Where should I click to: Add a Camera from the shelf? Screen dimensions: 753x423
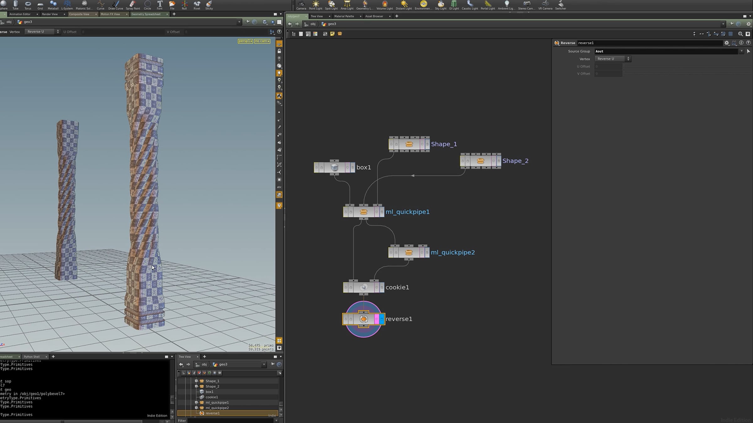[x=301, y=5]
